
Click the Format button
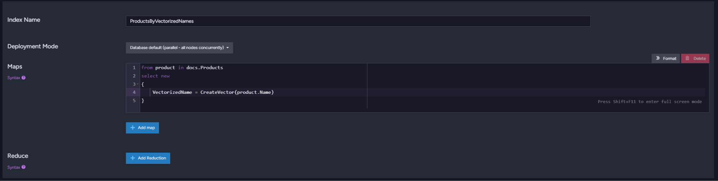click(x=665, y=58)
